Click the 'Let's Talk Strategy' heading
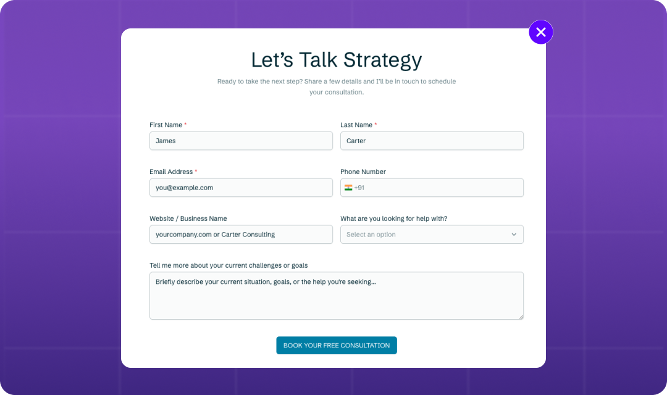 tap(336, 60)
